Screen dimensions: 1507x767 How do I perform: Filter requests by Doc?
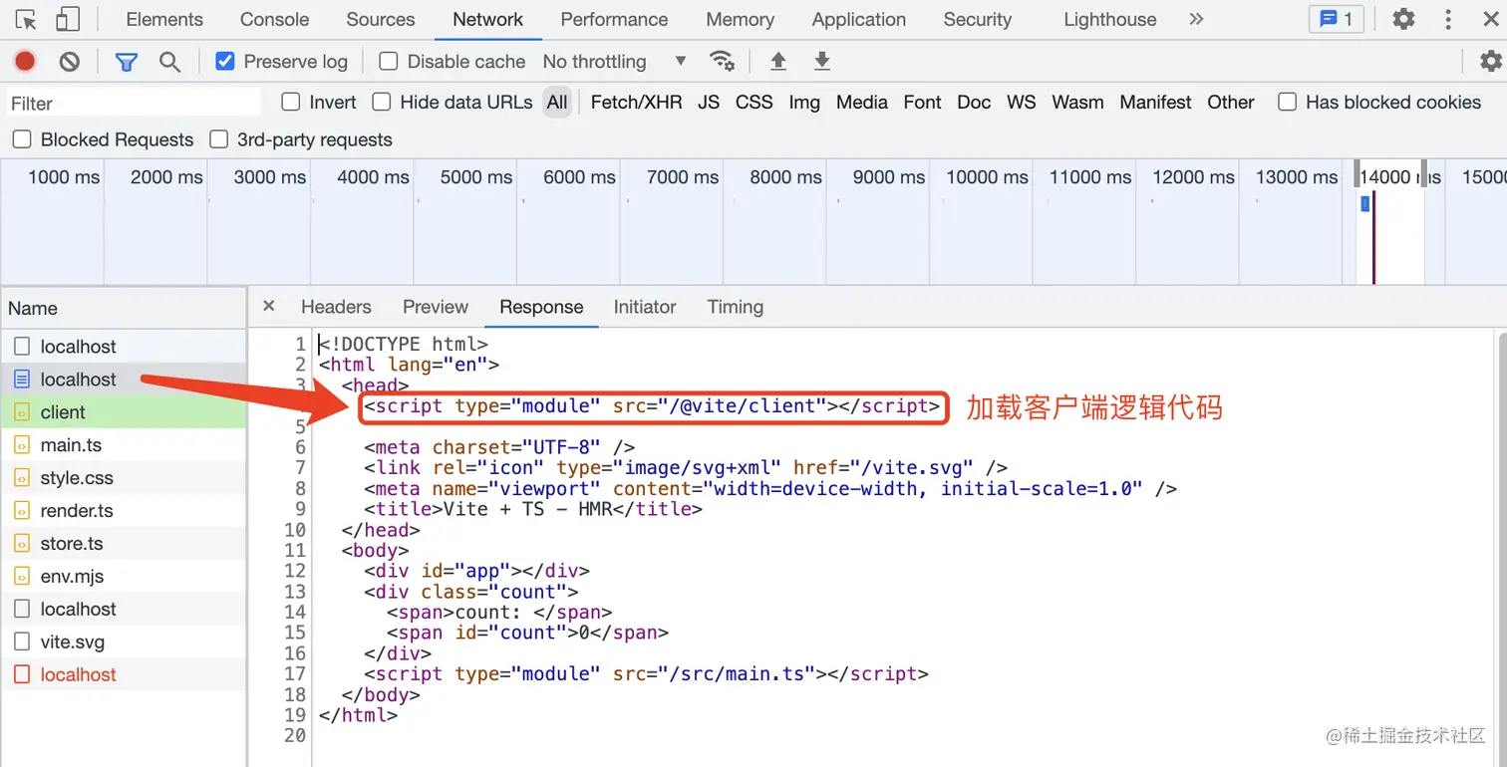tap(974, 102)
